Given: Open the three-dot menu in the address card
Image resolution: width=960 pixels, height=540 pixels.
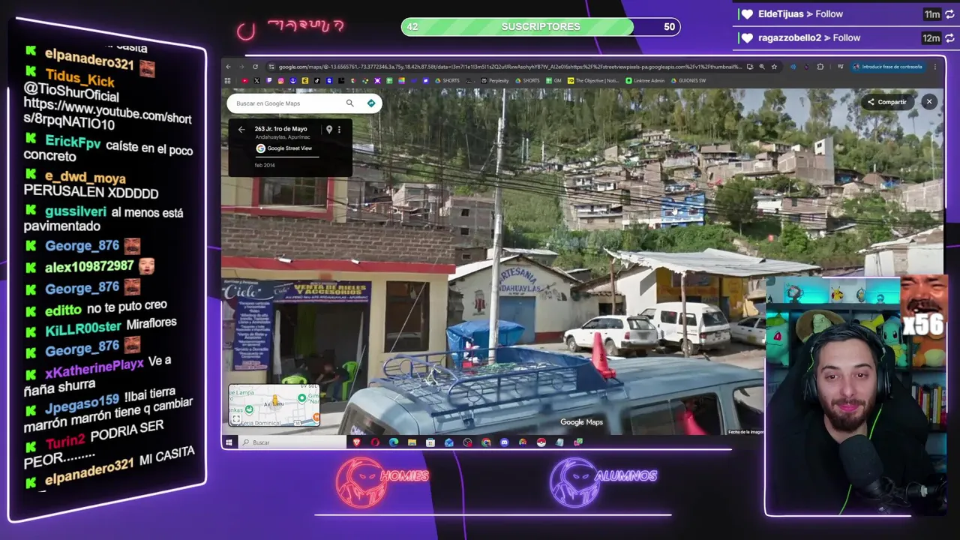Looking at the screenshot, I should [x=339, y=130].
